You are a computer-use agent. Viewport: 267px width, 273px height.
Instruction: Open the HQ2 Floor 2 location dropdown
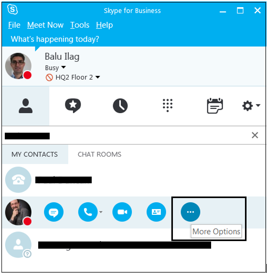78,77
